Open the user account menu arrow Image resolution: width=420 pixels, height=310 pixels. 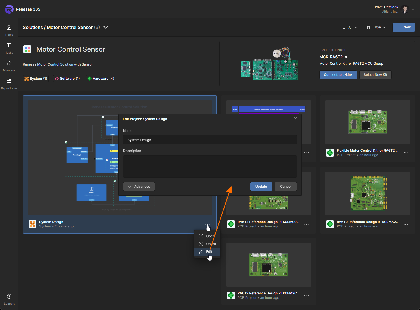(413, 9)
